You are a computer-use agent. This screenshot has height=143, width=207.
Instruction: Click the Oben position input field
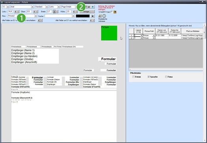pyautogui.click(x=29, y=11)
